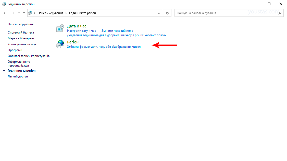
Task: Open the Дата й час heading
Action: tap(77, 26)
